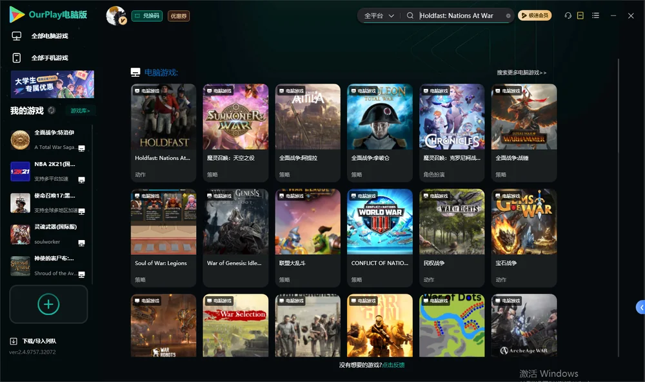
Task: Select 灵魂武器(国际服) in my games
Action: 48,234
